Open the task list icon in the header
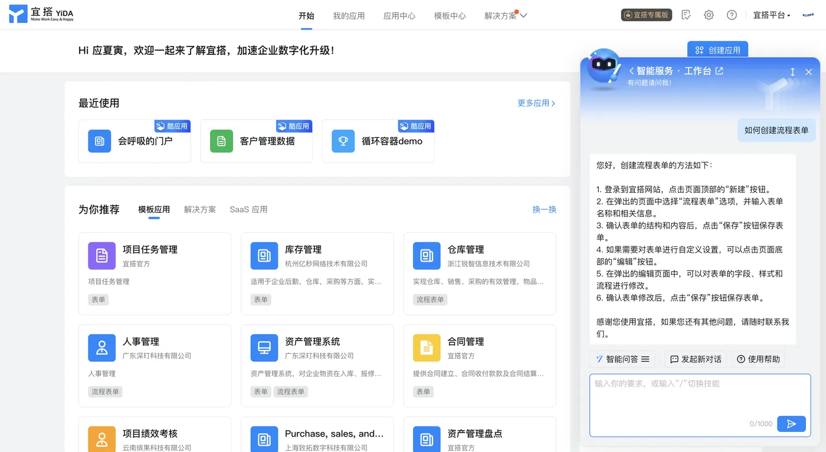Screen dimensions: 826x452 point(686,15)
